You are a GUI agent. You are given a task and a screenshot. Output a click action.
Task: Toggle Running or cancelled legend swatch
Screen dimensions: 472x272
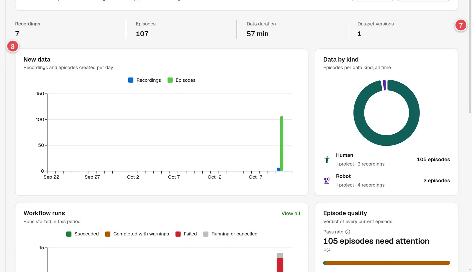[x=206, y=234]
